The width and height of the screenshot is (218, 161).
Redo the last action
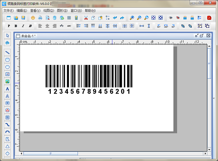pos(122,18)
